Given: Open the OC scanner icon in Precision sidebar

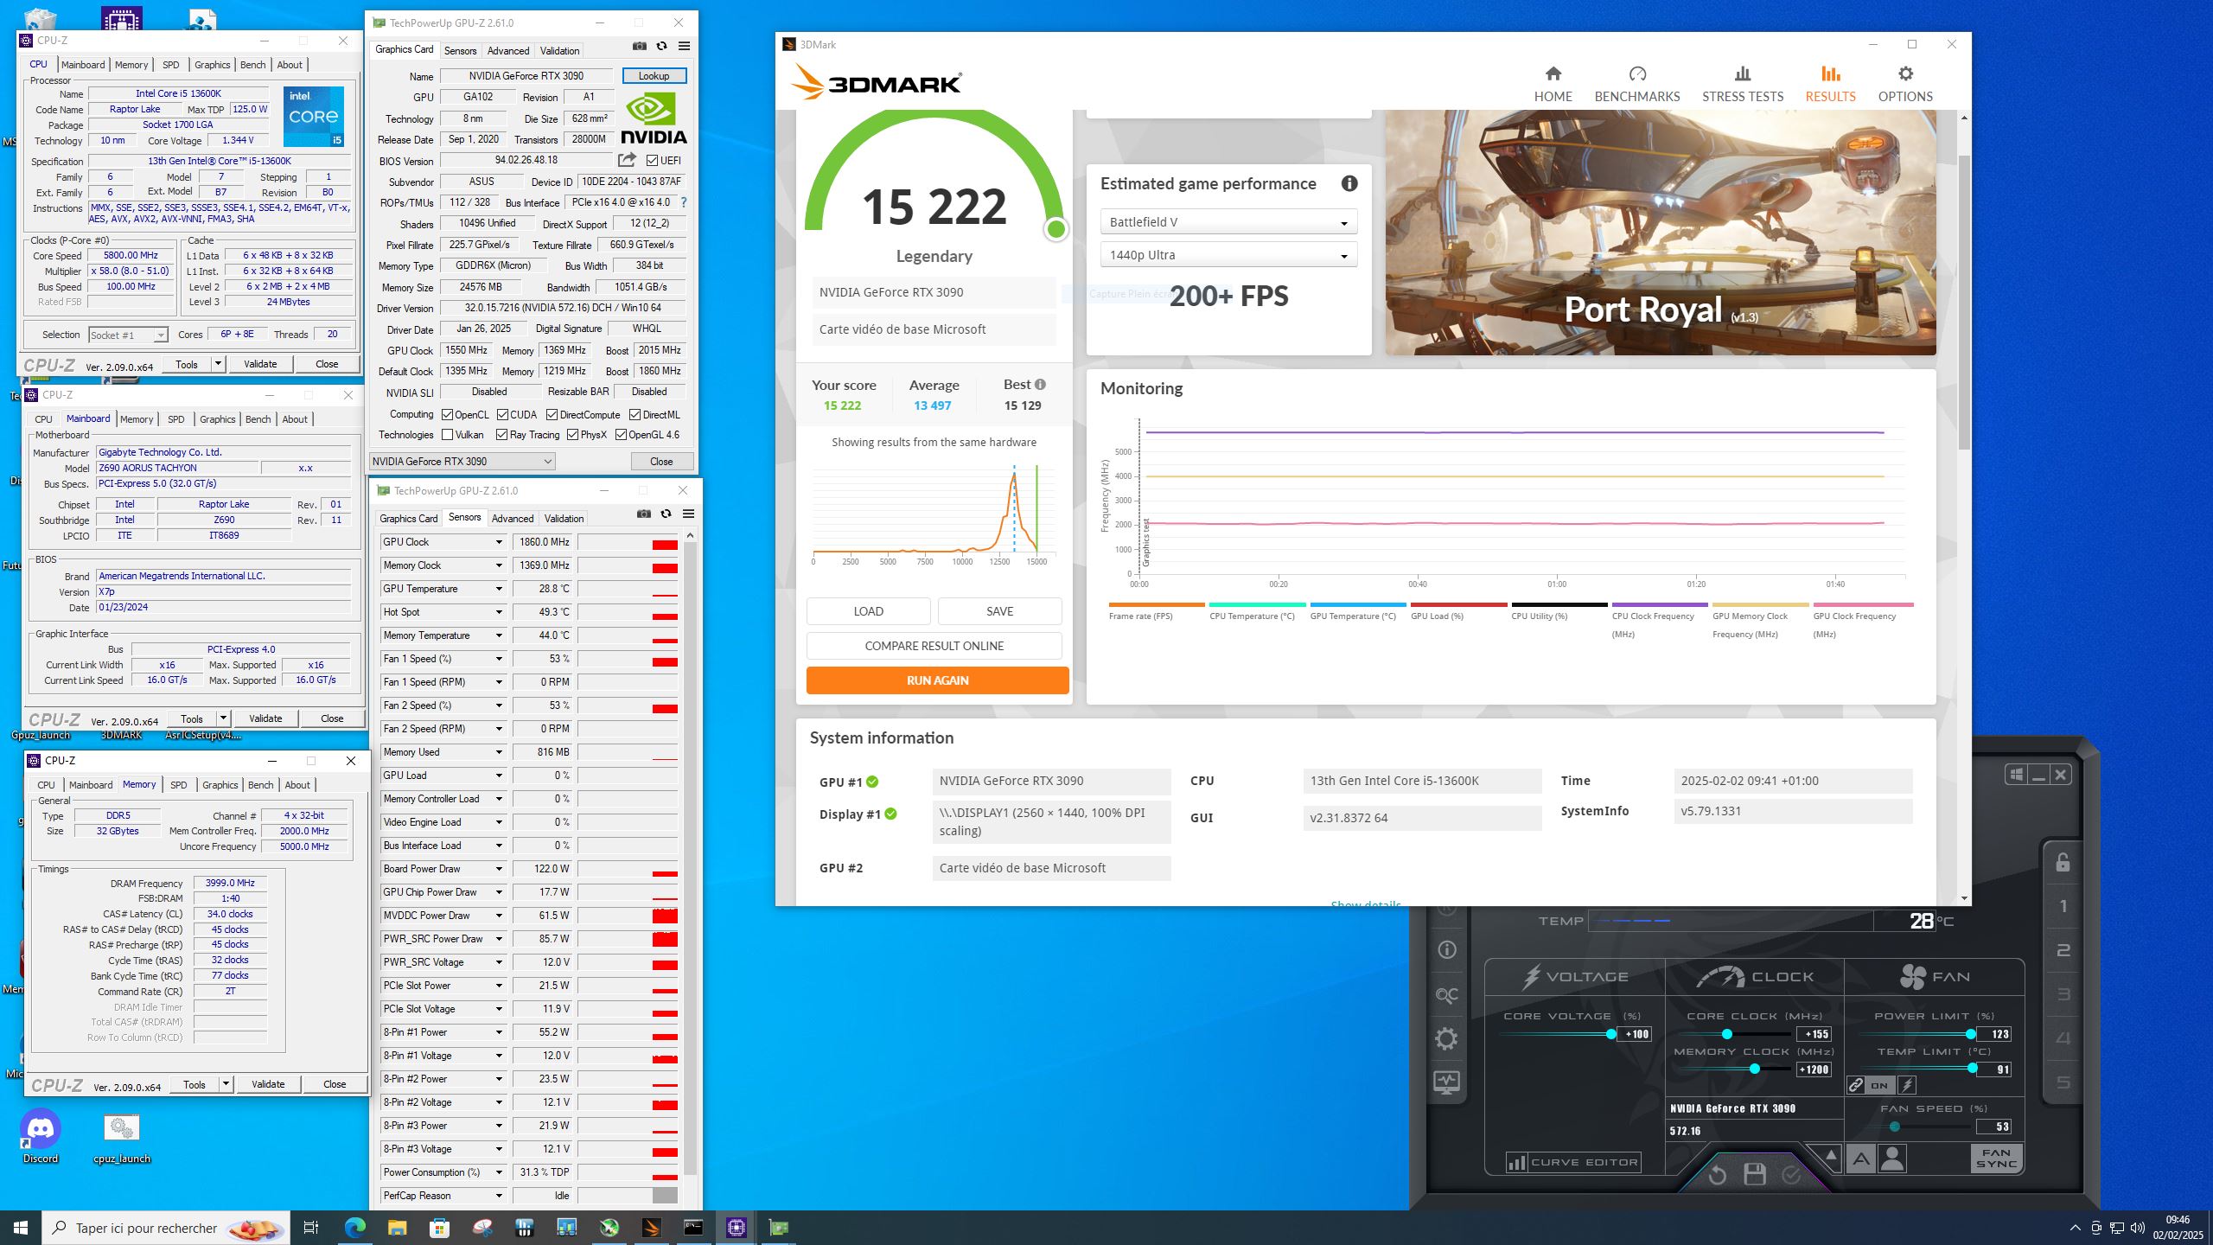Looking at the screenshot, I should tap(1446, 995).
